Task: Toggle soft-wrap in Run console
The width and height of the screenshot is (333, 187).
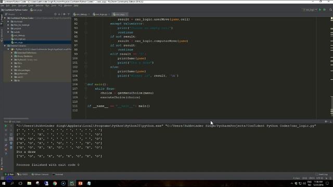Action: pos(11,135)
